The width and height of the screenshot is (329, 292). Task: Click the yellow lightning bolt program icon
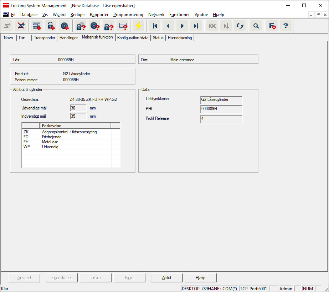[138, 26]
